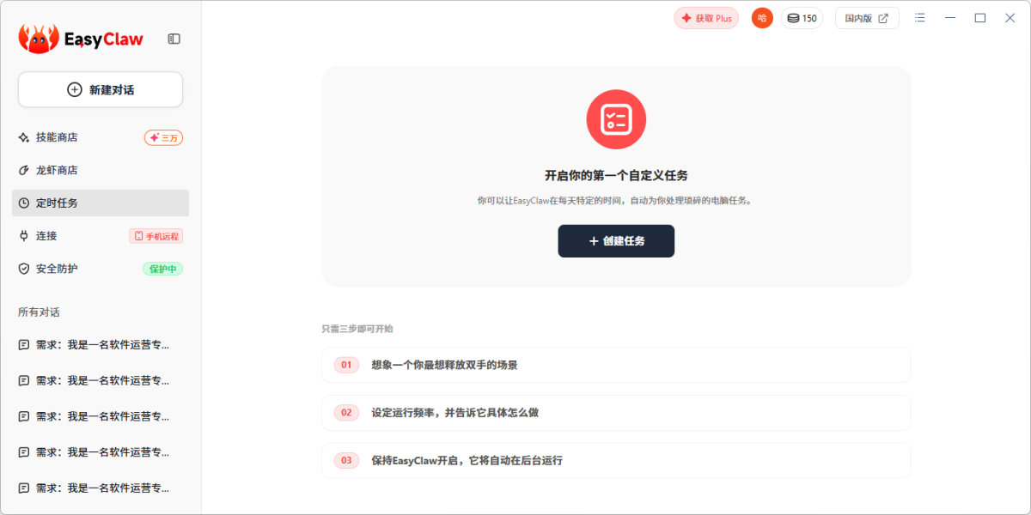Screen dimensions: 1031x515
Task: Open the first conversation in 所有对话
Action: pos(101,345)
